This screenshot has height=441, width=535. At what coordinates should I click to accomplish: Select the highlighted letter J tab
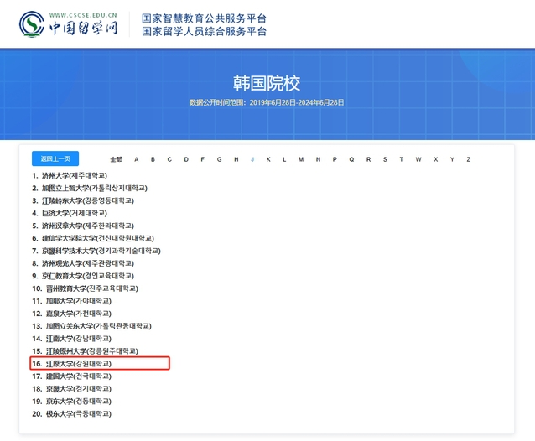pos(252,159)
